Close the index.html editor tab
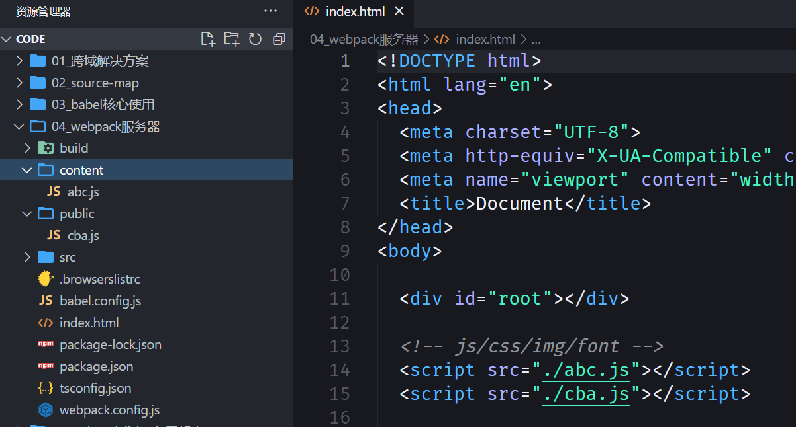796x427 pixels. [x=399, y=11]
